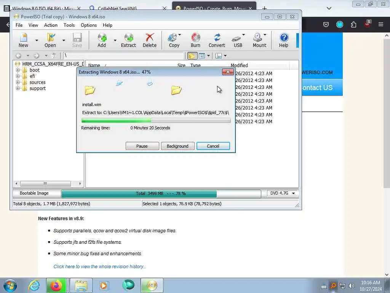
Task: Click the Save toolbar icon
Action: pos(77,40)
